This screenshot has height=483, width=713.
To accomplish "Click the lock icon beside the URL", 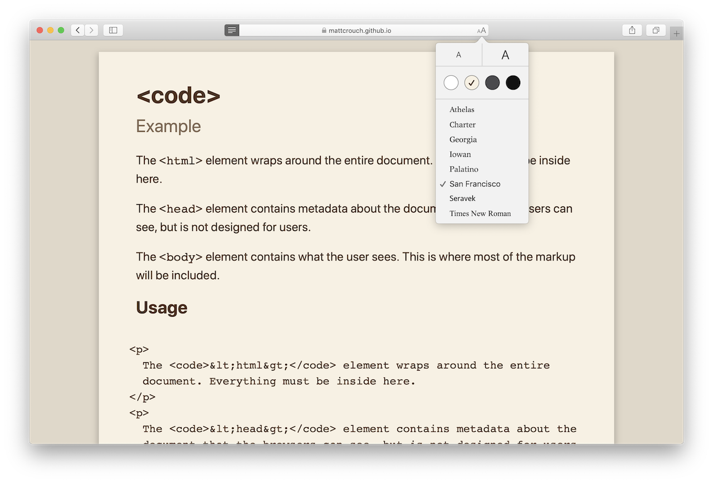I will coord(324,31).
